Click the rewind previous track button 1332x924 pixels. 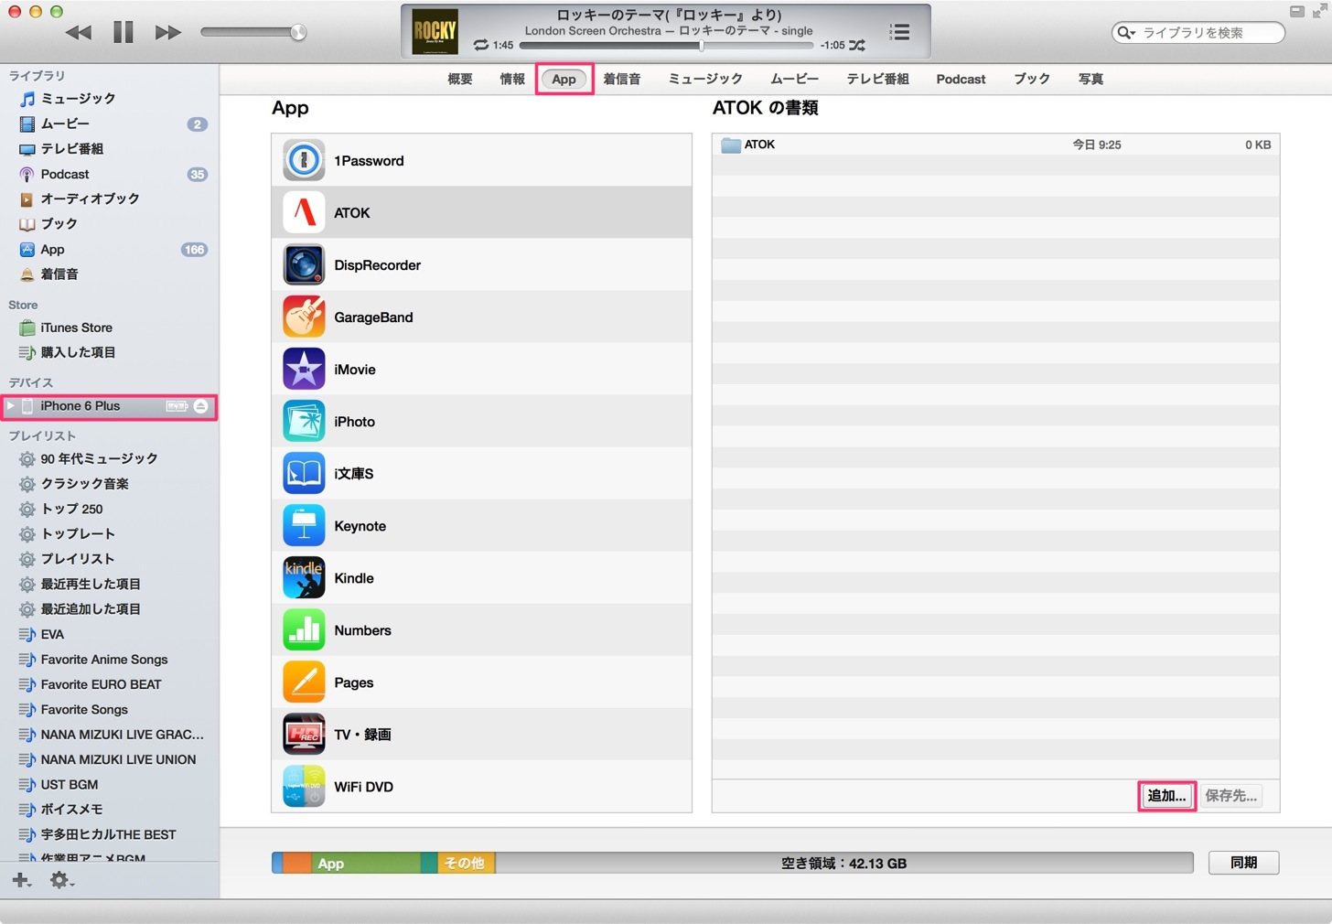79,33
